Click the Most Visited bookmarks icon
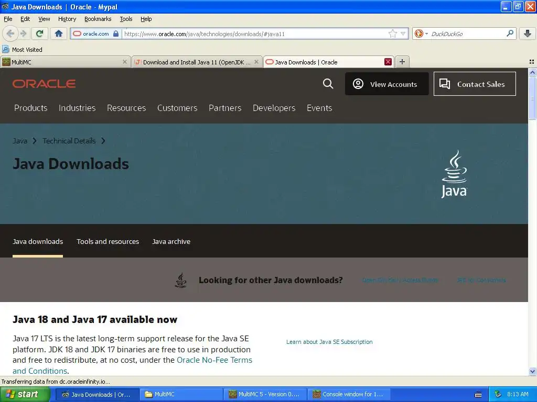 pyautogui.click(x=5, y=49)
